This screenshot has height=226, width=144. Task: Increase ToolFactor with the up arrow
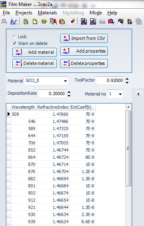pyautogui.click(x=127, y=79)
